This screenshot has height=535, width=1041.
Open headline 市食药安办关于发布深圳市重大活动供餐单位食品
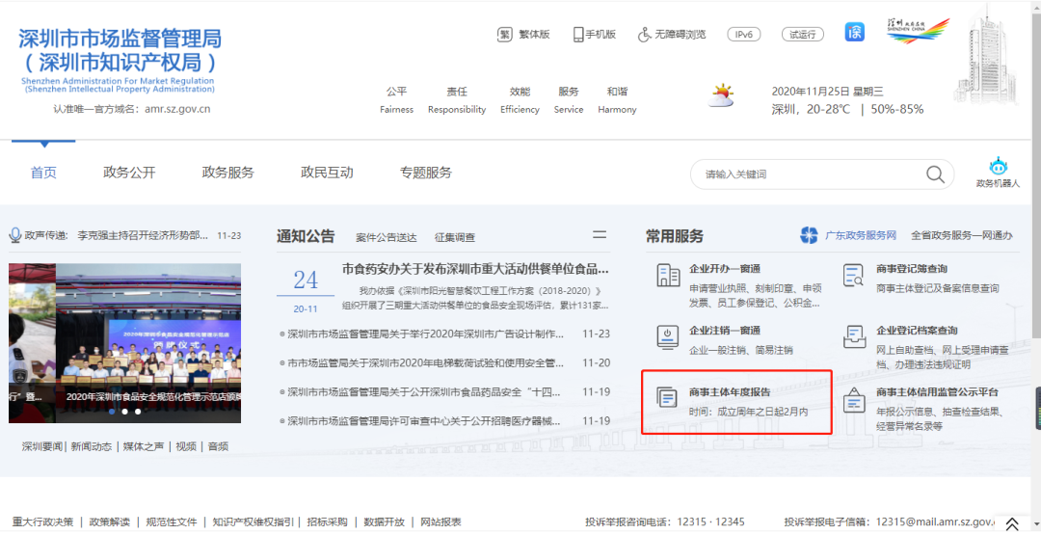(475, 269)
